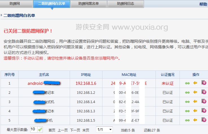The height and width of the screenshot is (134, 208).
Task: Click the 最大显示数量 input field
Action: (34, 130)
